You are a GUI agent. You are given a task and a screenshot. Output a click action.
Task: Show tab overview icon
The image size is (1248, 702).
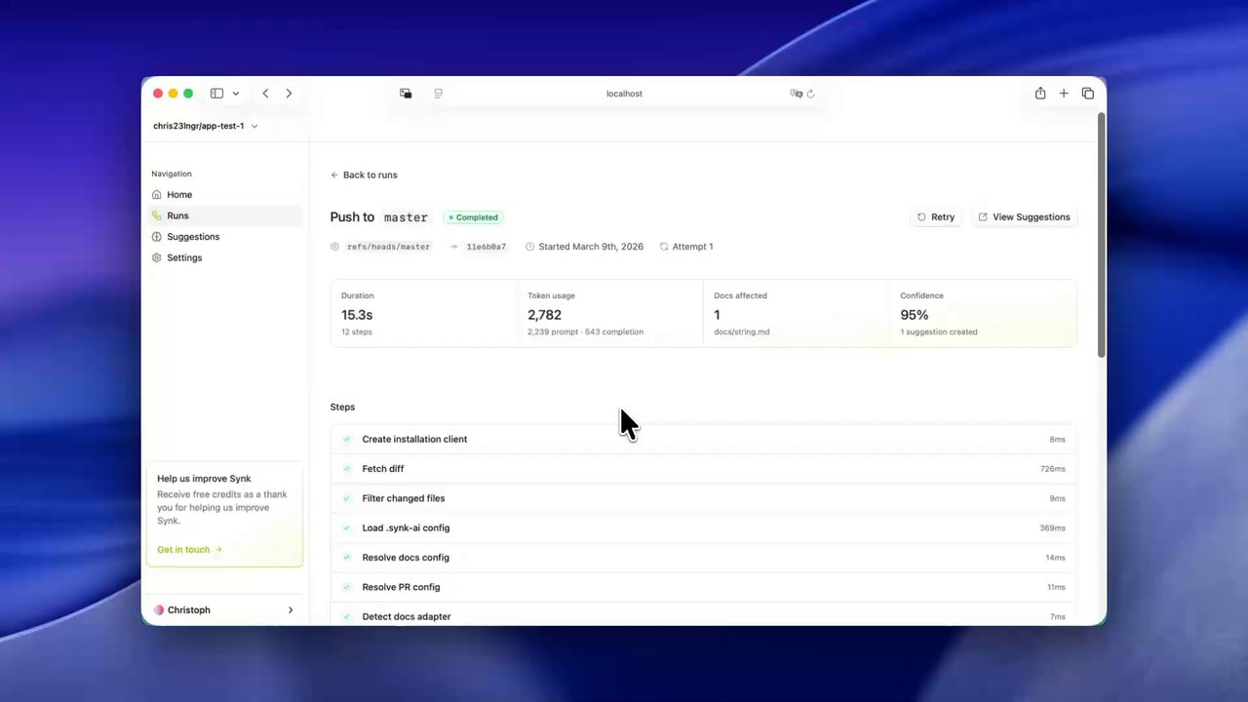[x=1088, y=94]
